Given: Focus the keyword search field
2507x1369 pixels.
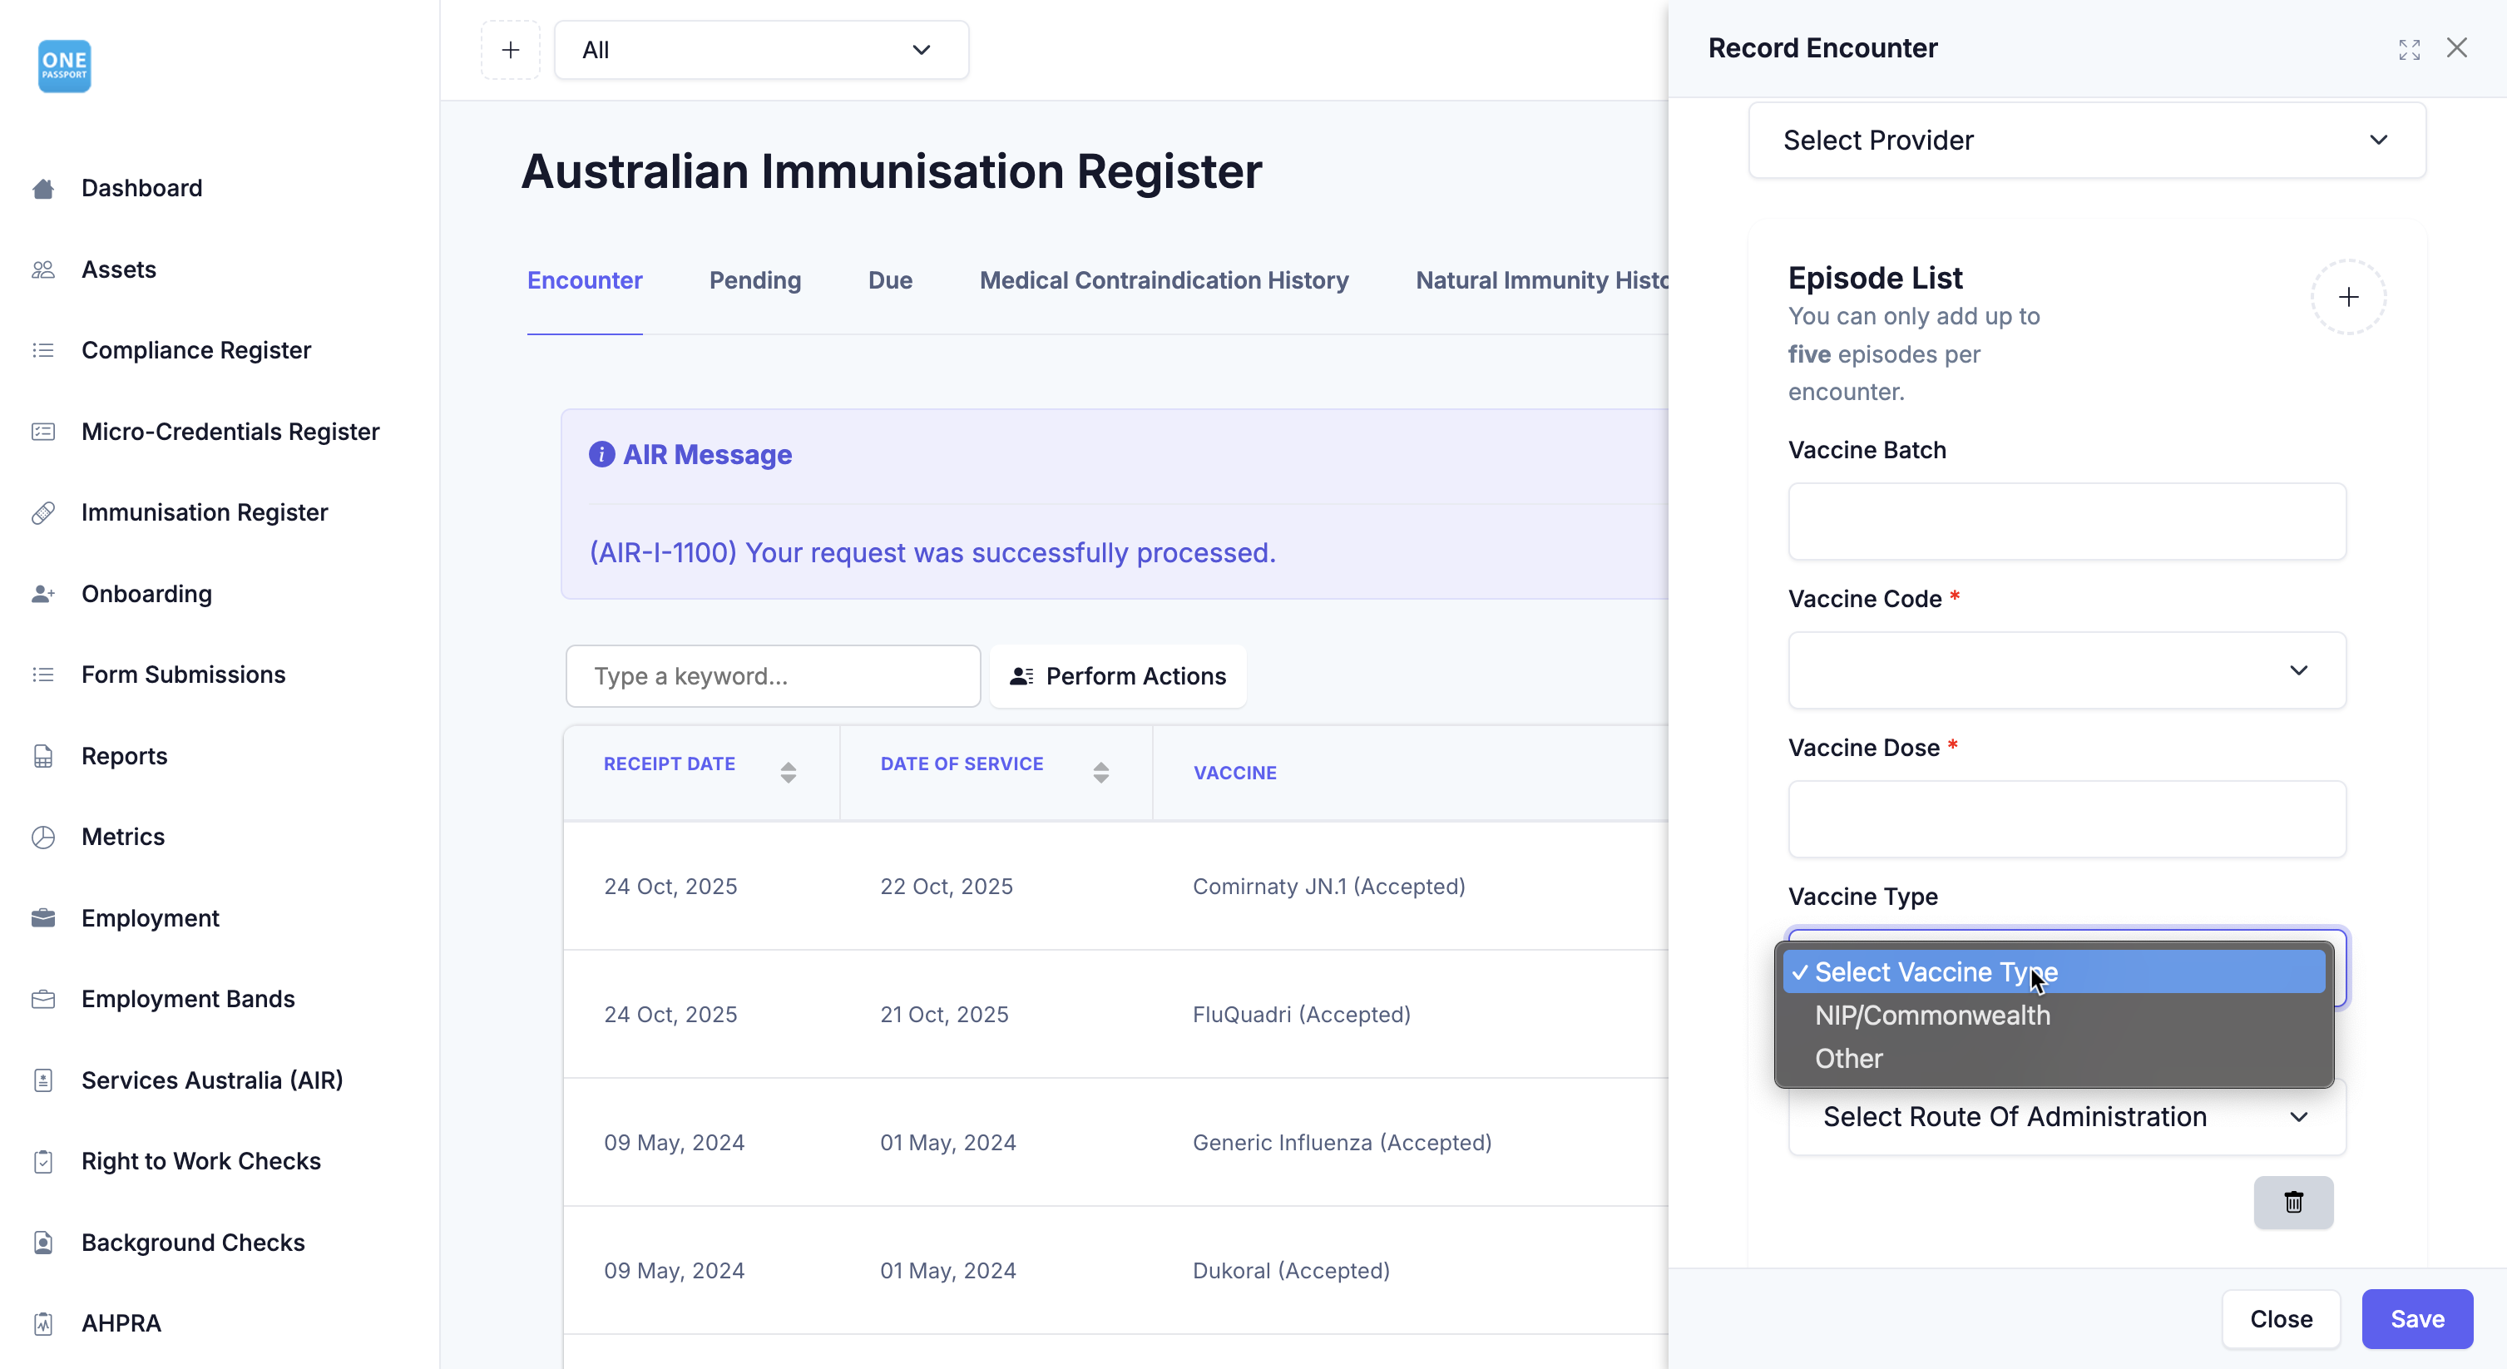Looking at the screenshot, I should pos(773,676).
